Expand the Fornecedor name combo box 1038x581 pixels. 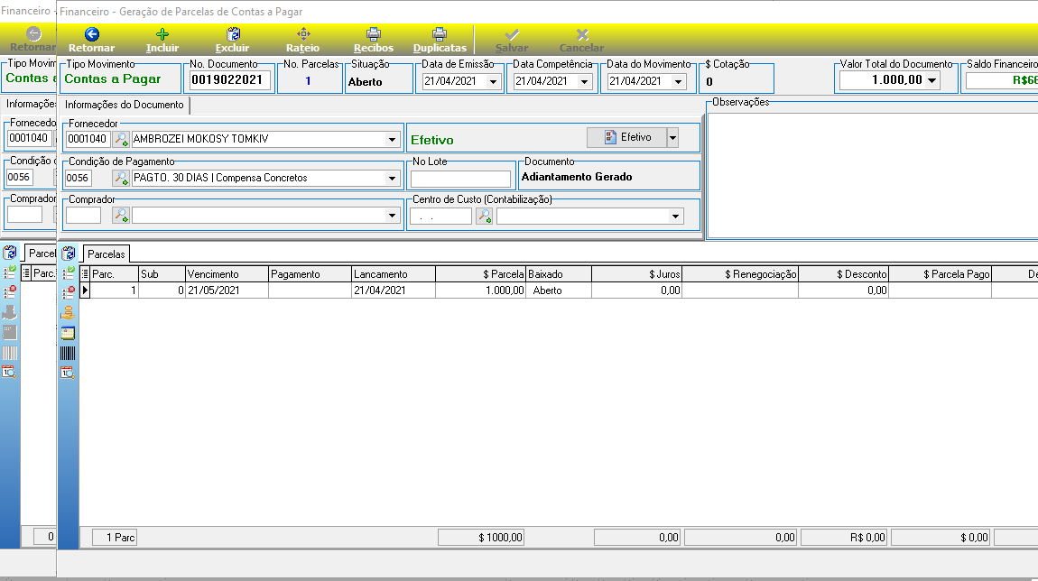pyautogui.click(x=392, y=139)
